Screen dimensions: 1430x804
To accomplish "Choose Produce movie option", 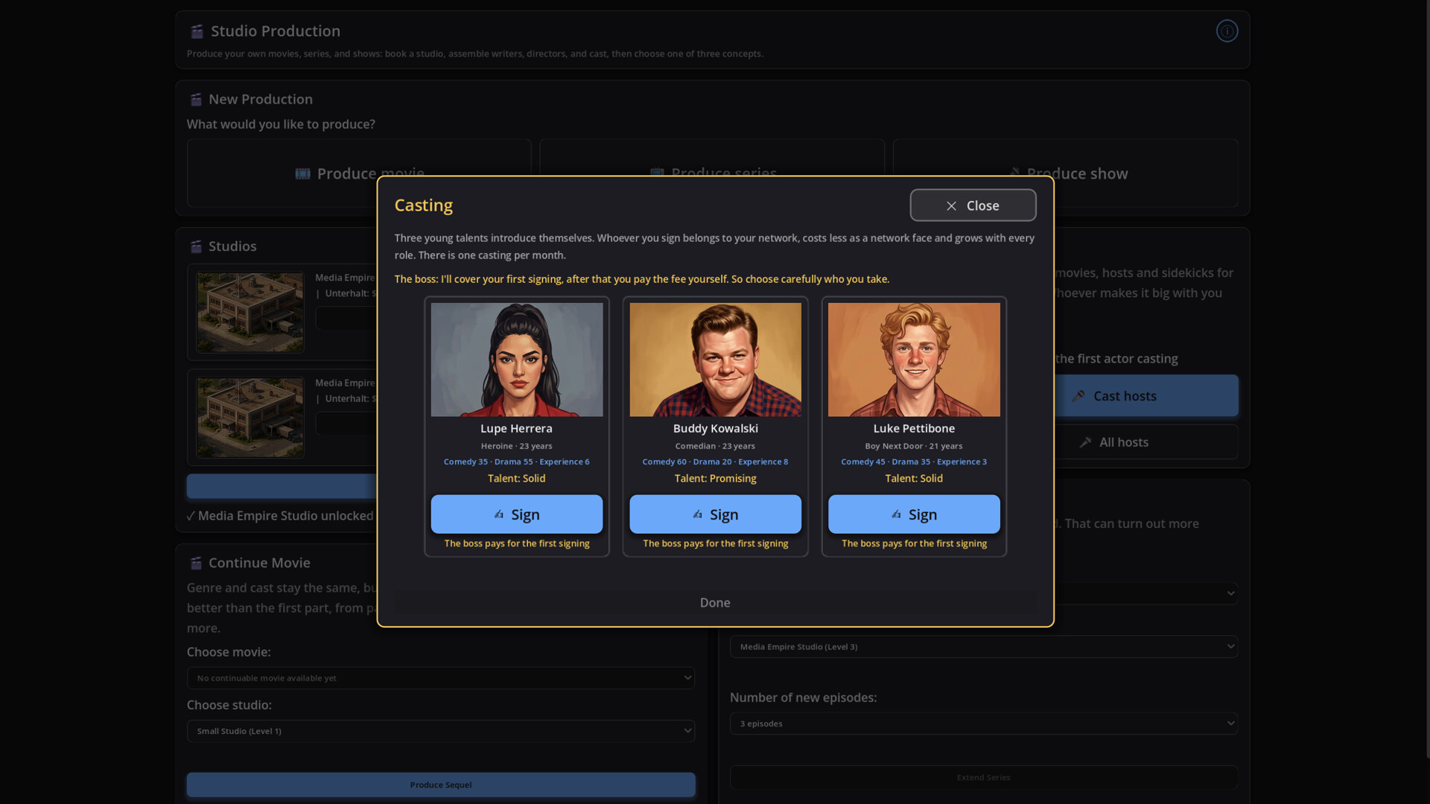I will click(x=359, y=173).
